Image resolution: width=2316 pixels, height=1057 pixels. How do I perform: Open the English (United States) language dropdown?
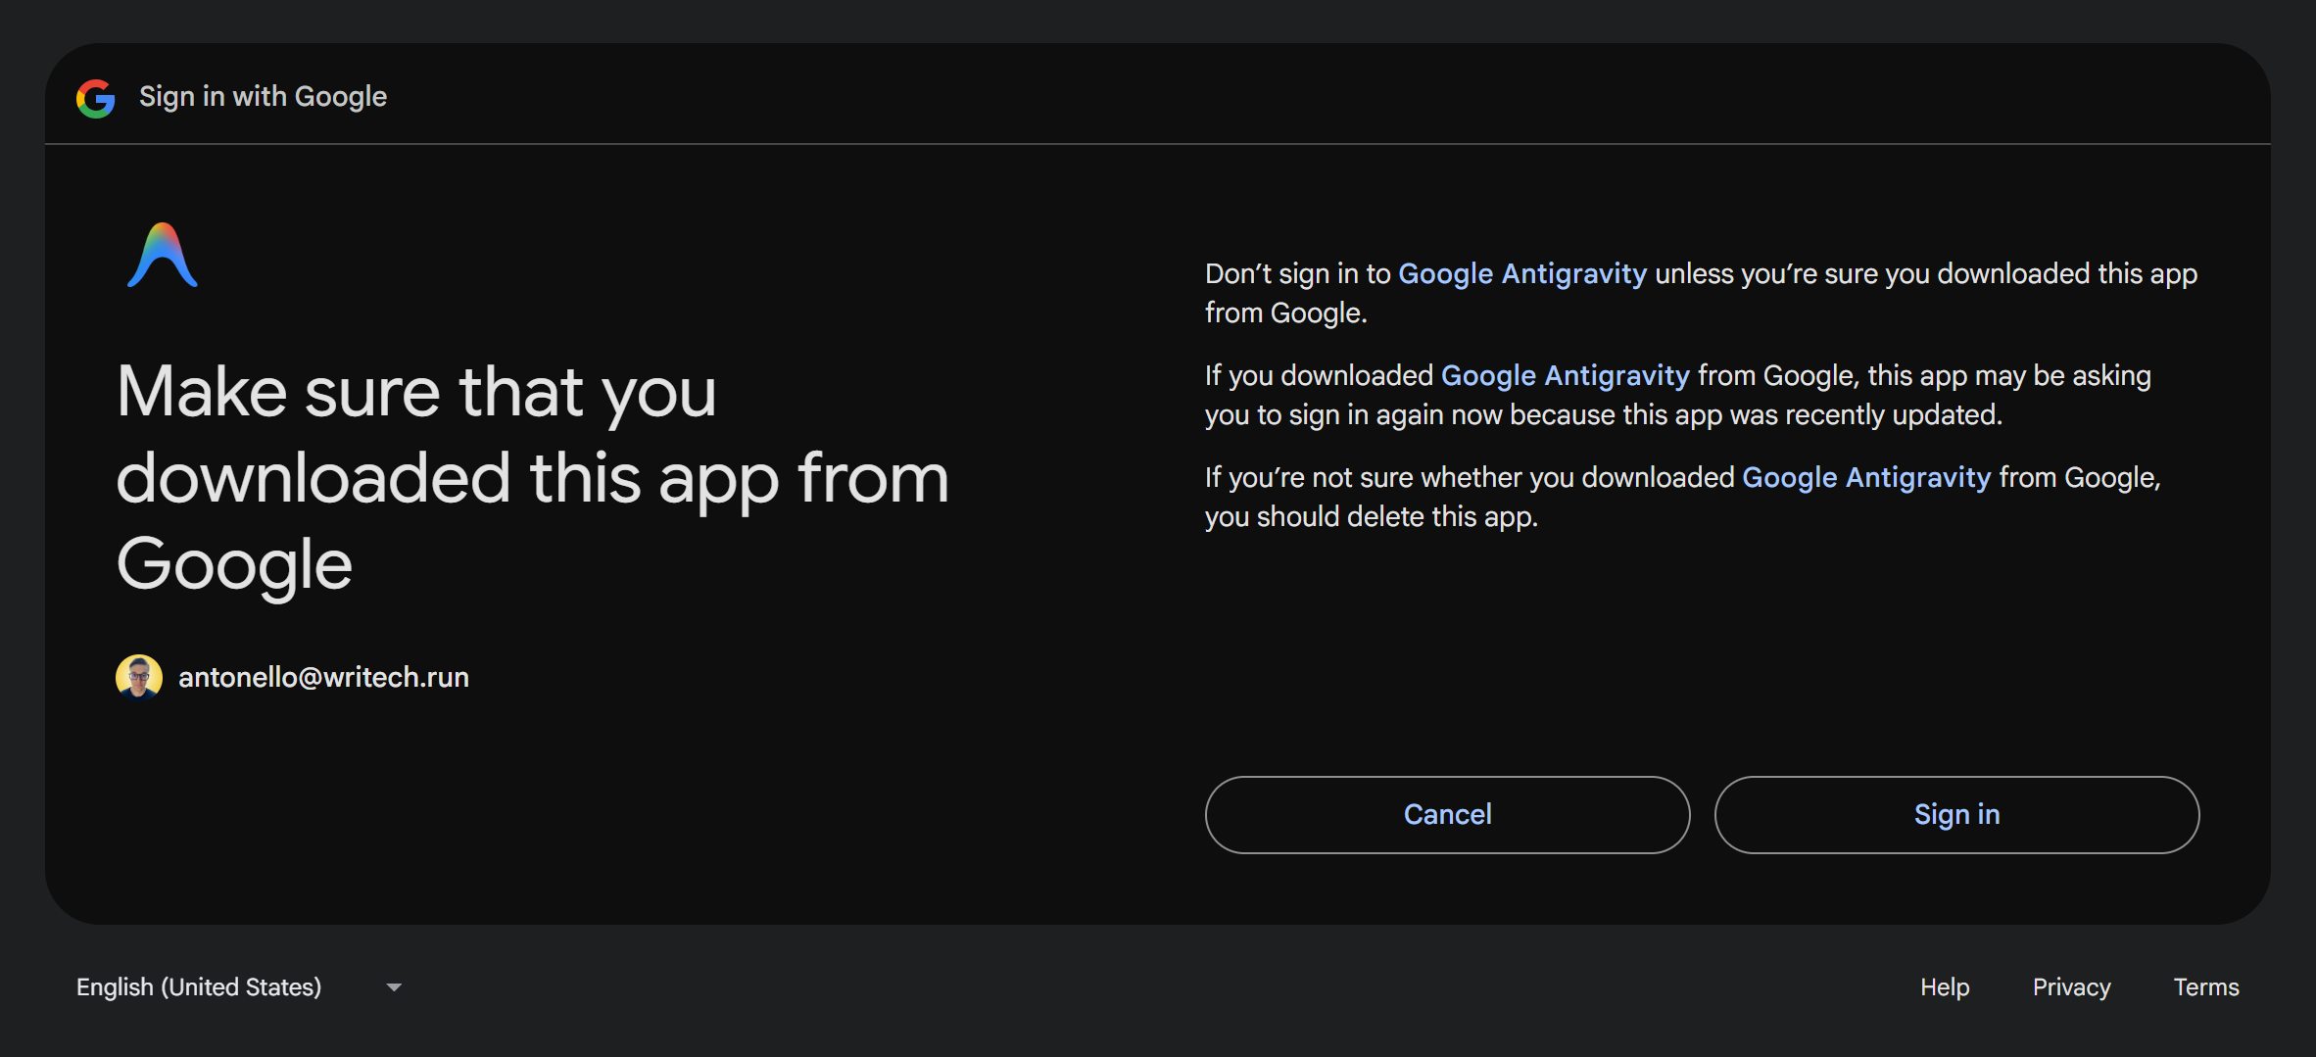[240, 986]
